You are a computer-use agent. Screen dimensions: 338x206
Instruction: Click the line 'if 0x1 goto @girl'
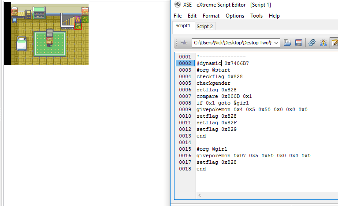pyautogui.click(x=223, y=103)
